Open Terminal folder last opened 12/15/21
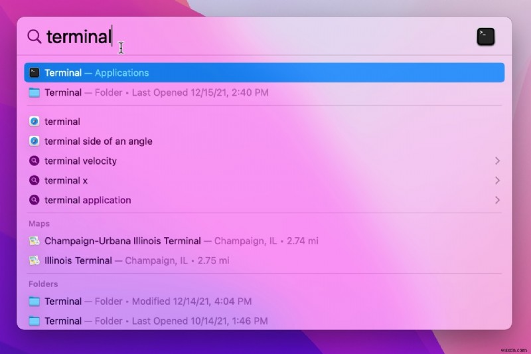The image size is (531, 354). click(264, 92)
